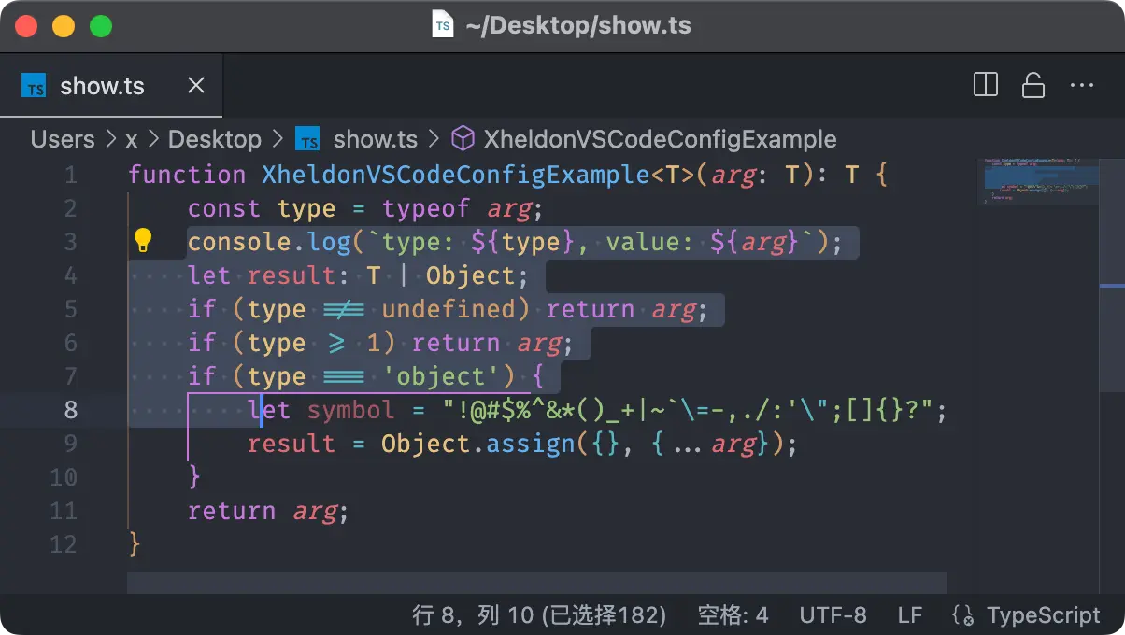Click 'symbol' variable on line 8
Image resolution: width=1125 pixels, height=635 pixels.
pos(351,410)
